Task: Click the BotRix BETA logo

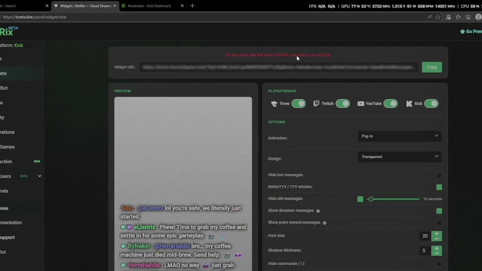Action: (x=8, y=31)
